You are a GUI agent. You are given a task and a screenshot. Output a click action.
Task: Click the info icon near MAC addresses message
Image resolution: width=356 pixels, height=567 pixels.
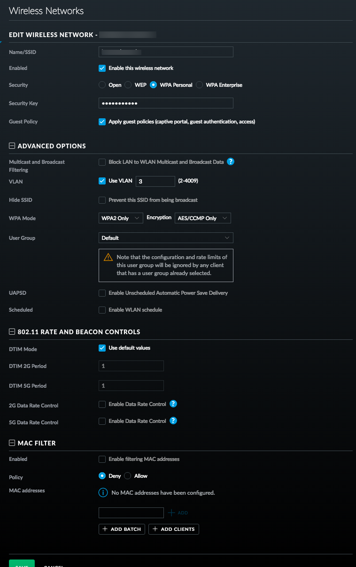click(x=103, y=493)
